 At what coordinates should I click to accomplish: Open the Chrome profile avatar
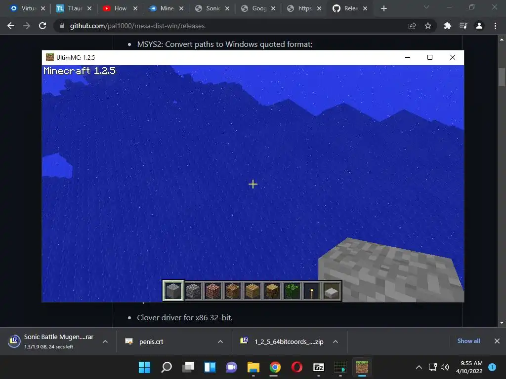pyautogui.click(x=479, y=26)
